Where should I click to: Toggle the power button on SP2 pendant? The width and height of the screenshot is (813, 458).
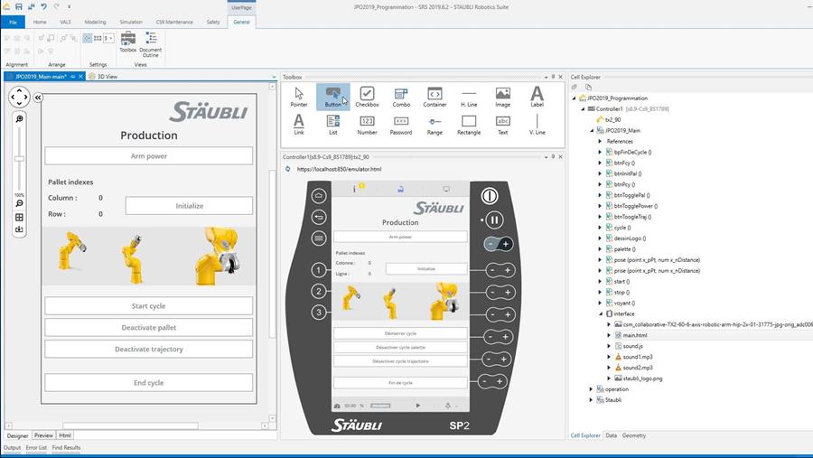(x=490, y=195)
